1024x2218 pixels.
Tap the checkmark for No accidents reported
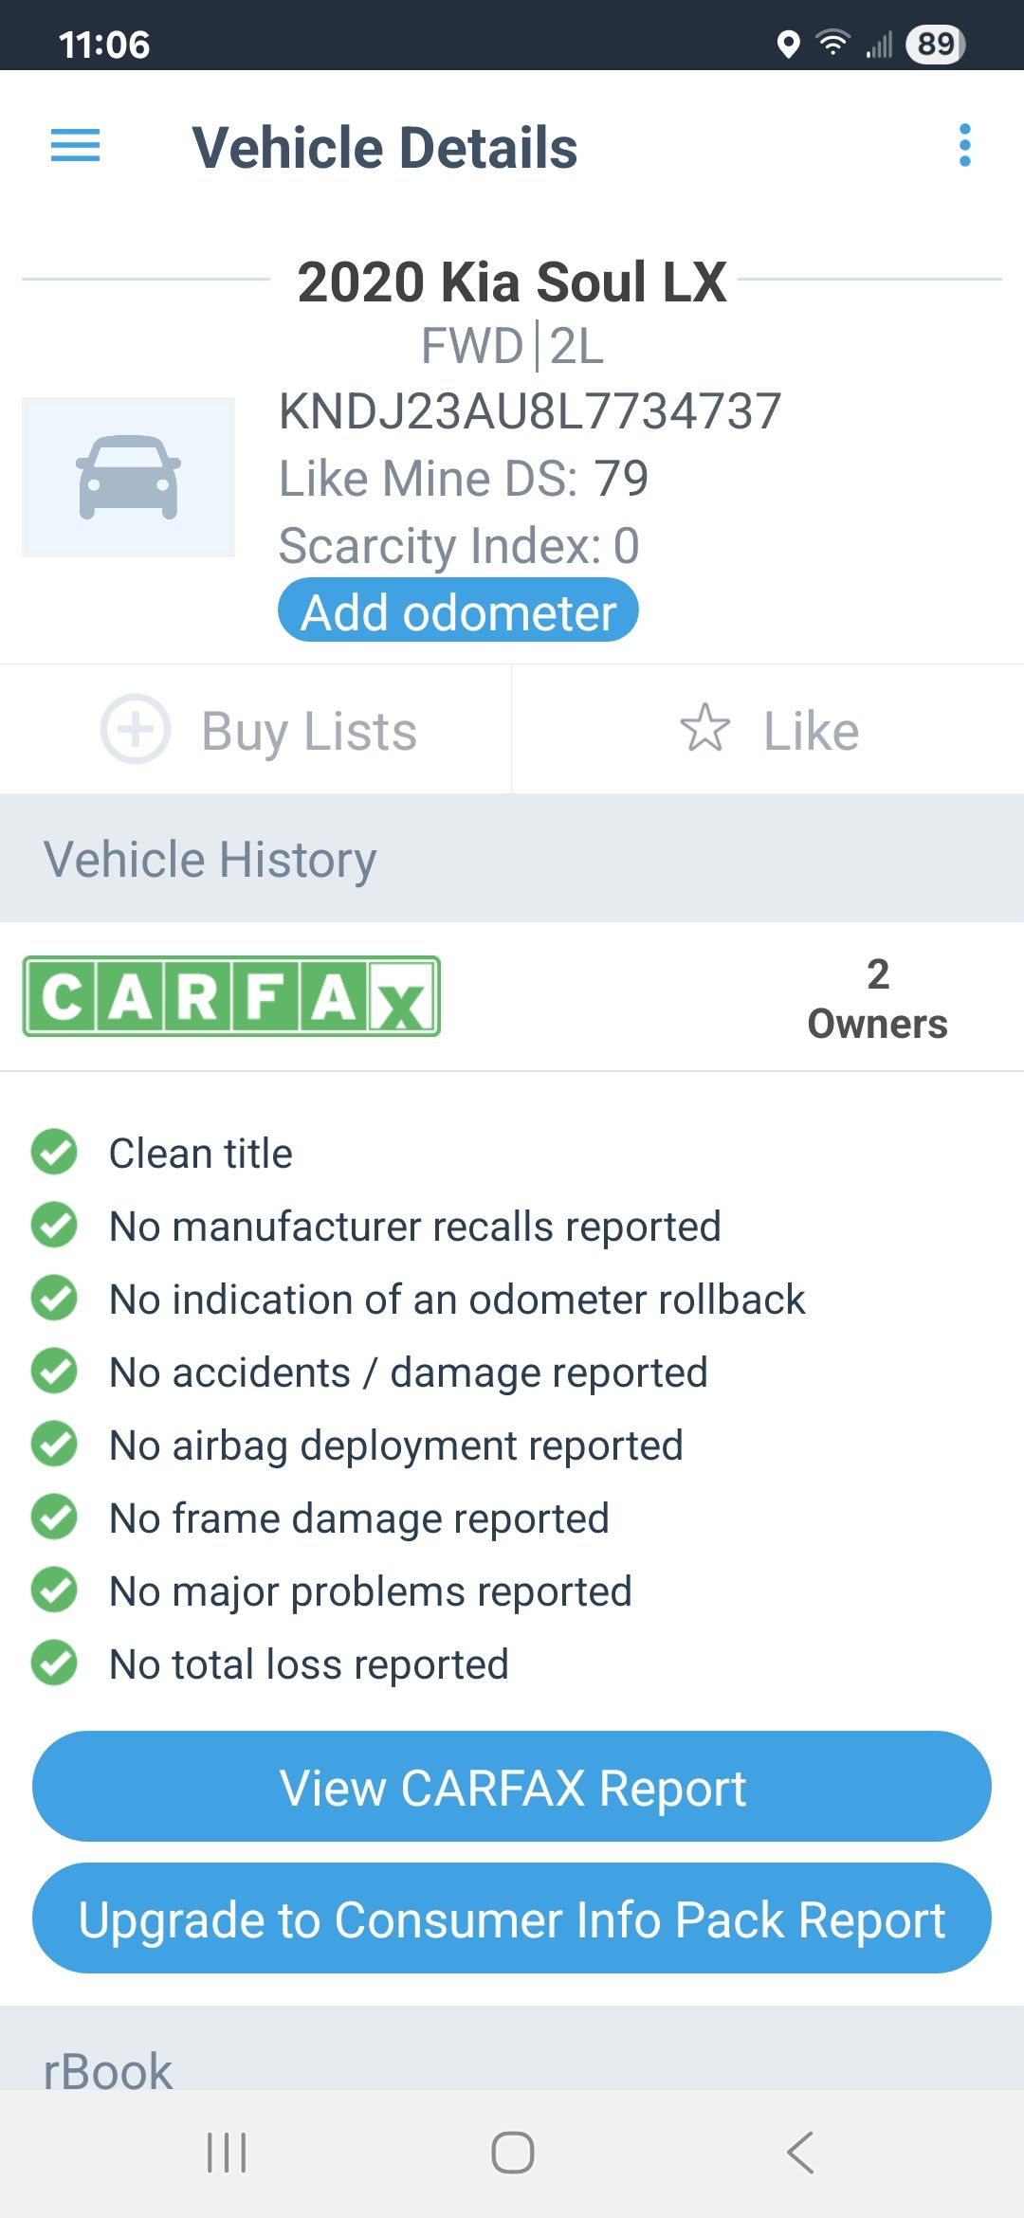click(x=55, y=1372)
